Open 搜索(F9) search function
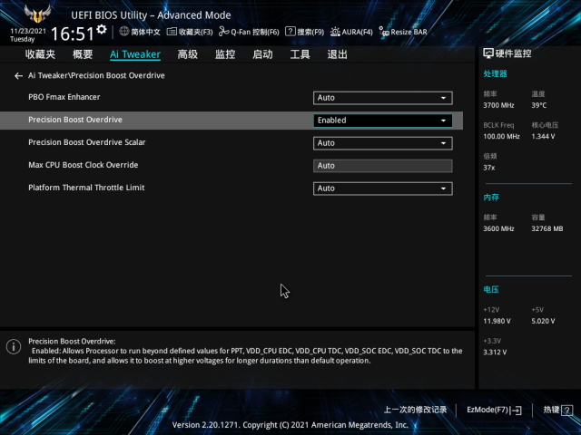The image size is (581, 435). point(304,32)
